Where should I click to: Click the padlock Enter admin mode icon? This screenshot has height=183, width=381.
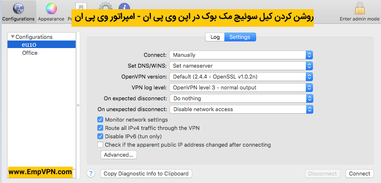[x=360, y=9]
